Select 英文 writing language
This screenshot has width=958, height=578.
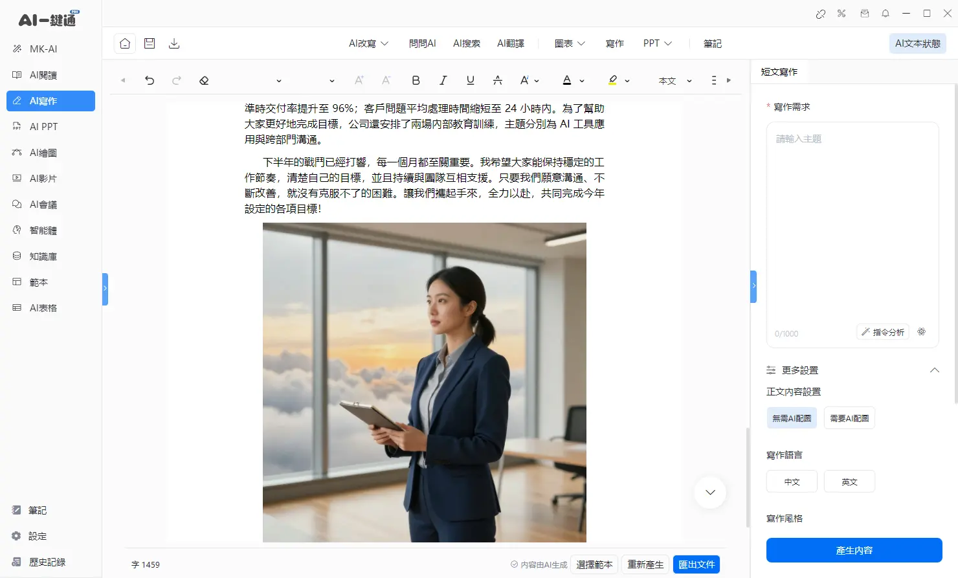tap(849, 482)
